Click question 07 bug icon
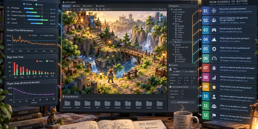Image resolution: width=258 pixels, height=129 pixels. click(214, 68)
